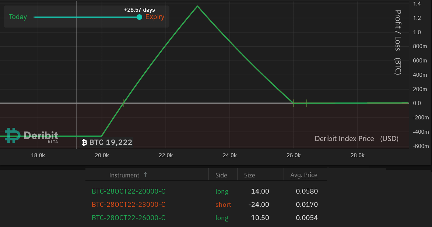Select the Expiry label on the time slider
Screen dimensions: 432x227
(155, 17)
